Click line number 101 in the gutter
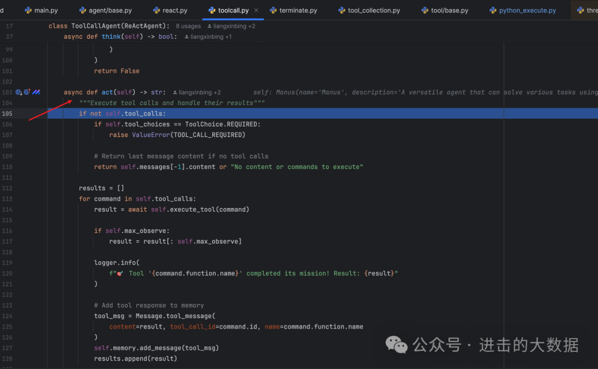The height and width of the screenshot is (369, 598). [7, 71]
